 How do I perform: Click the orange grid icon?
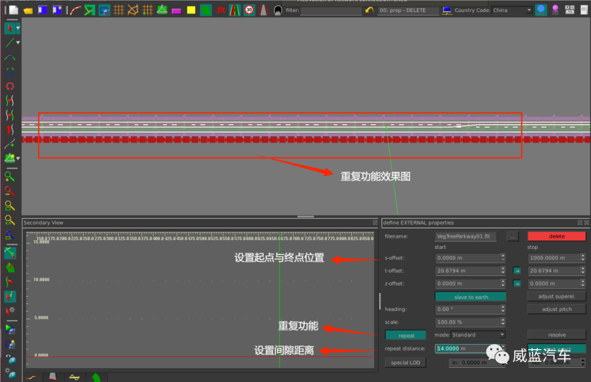tap(118, 10)
